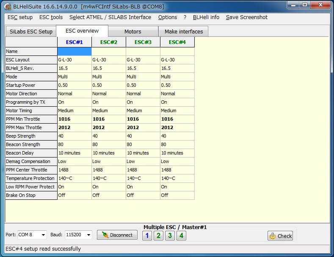The height and width of the screenshot is (257, 334).
Task: Click the Beep Strength row label
Action: [x=31, y=136]
